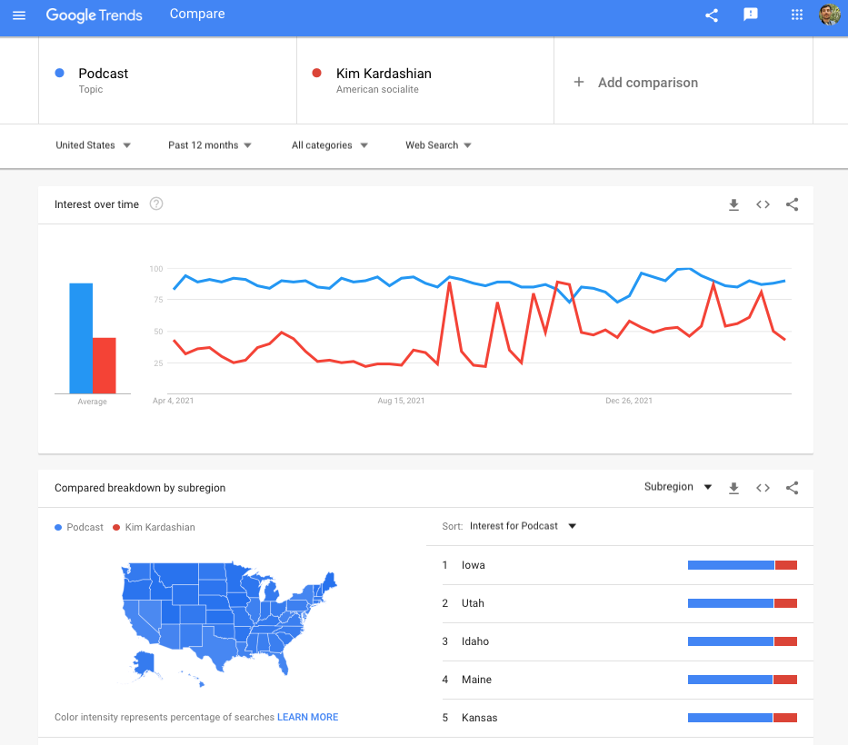Click the plus icon beside Add comparison

(579, 82)
